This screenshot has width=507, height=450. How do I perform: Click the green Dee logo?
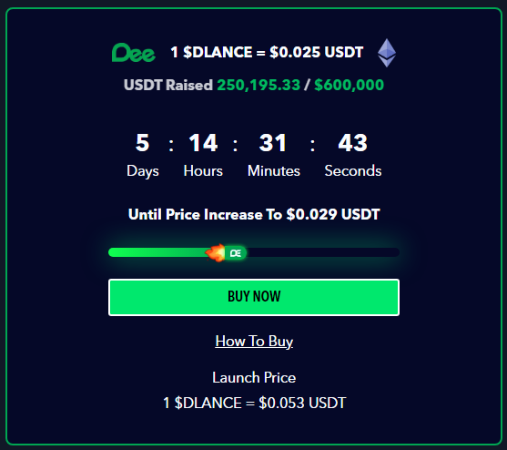pos(133,53)
